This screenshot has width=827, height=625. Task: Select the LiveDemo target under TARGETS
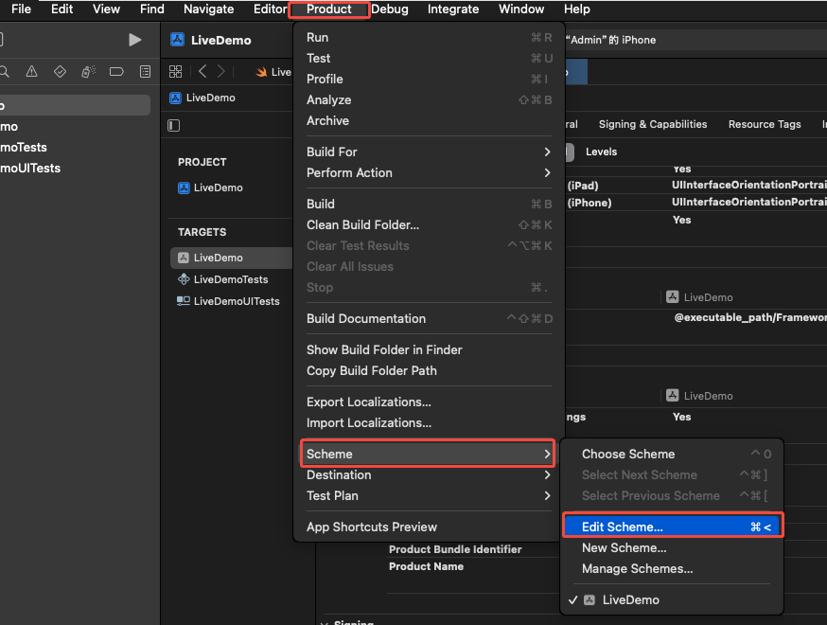point(231,258)
